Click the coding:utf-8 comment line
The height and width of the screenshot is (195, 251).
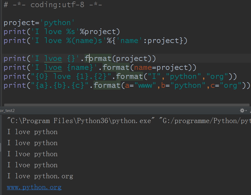pyautogui.click(x=53, y=5)
